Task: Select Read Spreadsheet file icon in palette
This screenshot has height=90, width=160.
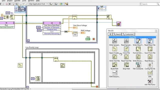Action: 126,41
